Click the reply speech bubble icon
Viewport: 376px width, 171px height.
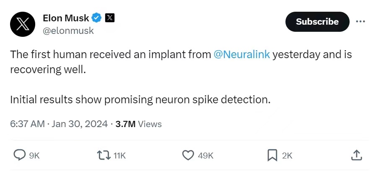tap(20, 155)
